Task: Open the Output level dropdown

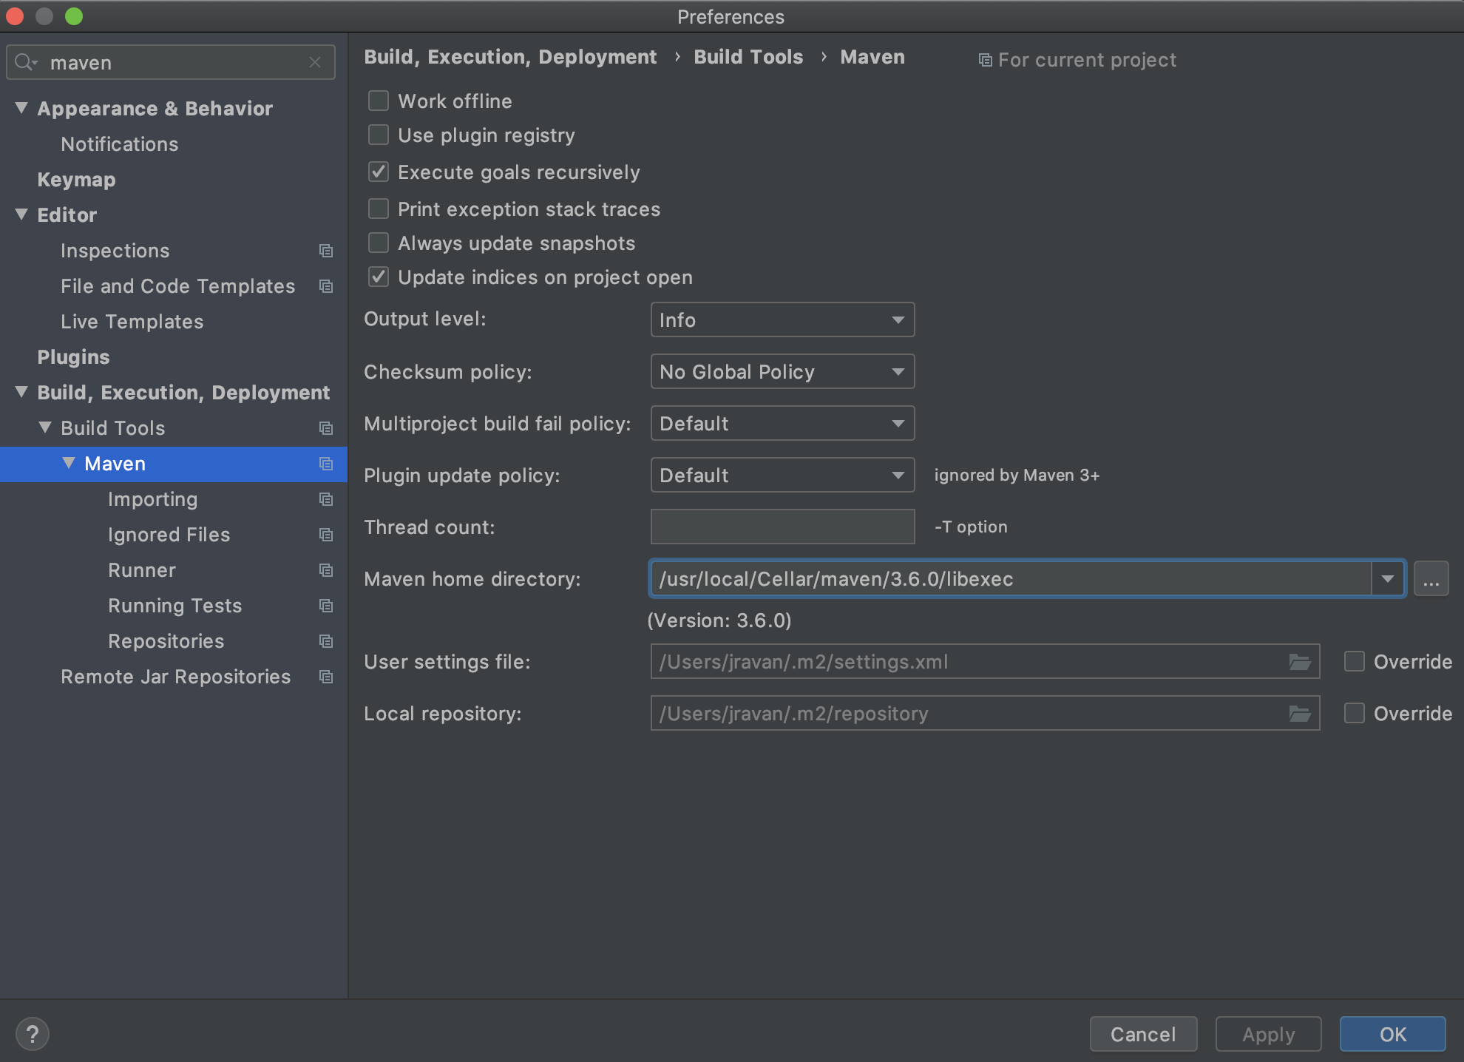Action: [782, 319]
